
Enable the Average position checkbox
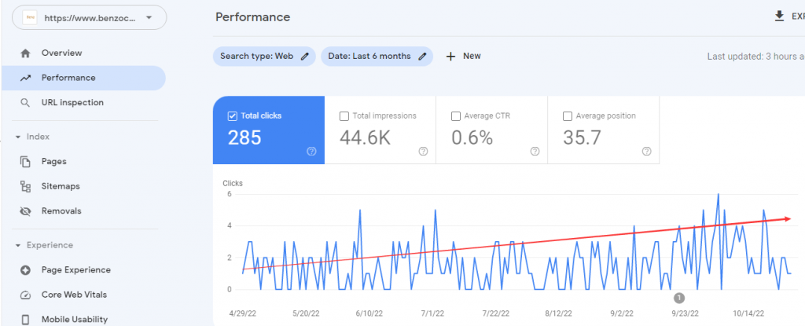[x=568, y=116]
